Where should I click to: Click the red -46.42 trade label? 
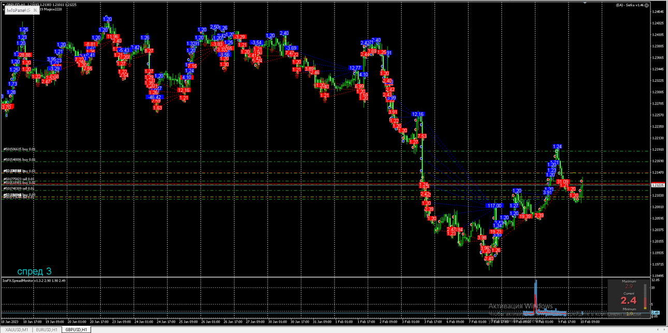(154, 97)
